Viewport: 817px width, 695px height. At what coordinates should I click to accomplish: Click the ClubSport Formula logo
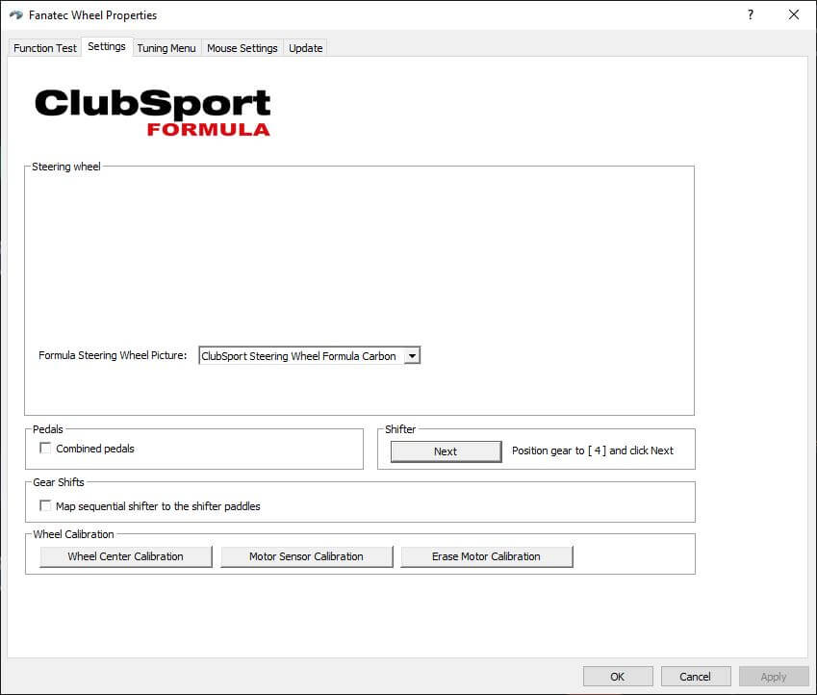pyautogui.click(x=153, y=112)
